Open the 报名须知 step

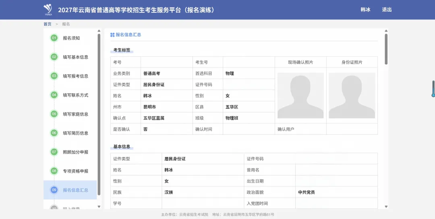(x=71, y=38)
